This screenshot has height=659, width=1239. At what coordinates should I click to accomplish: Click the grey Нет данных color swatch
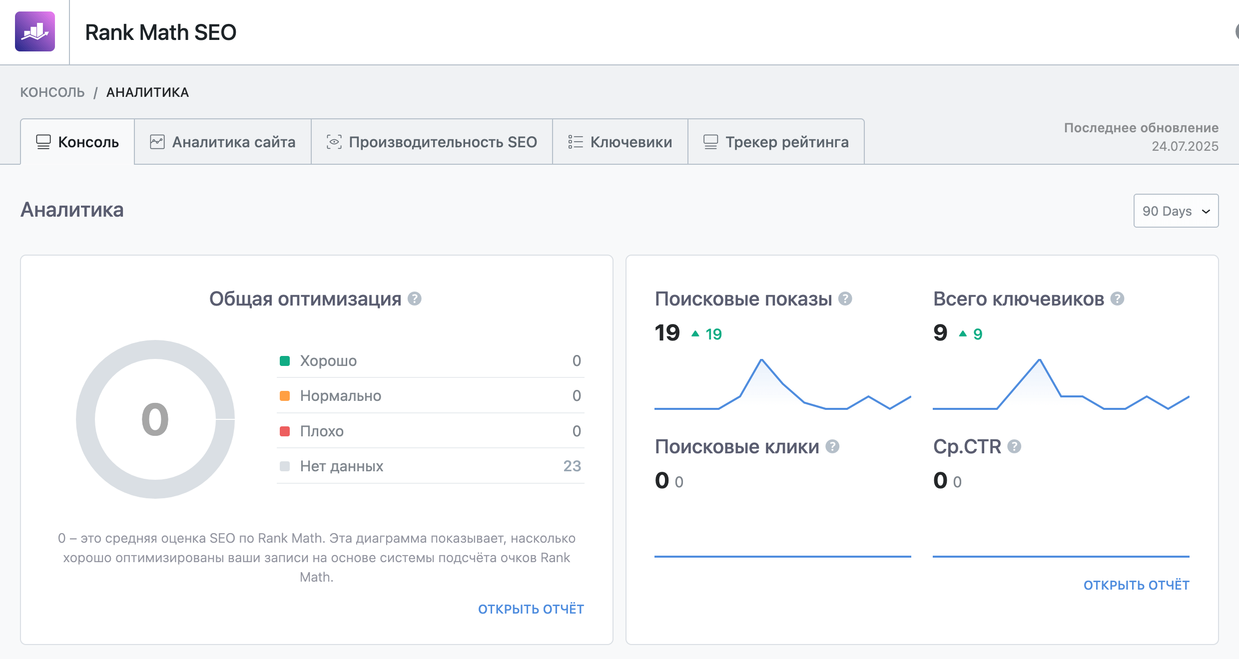pos(285,466)
